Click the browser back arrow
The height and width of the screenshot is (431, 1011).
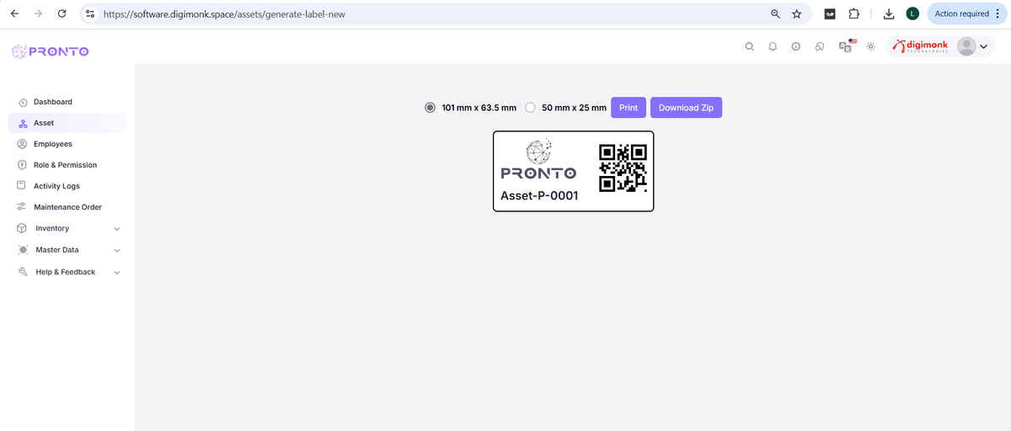pyautogui.click(x=14, y=14)
